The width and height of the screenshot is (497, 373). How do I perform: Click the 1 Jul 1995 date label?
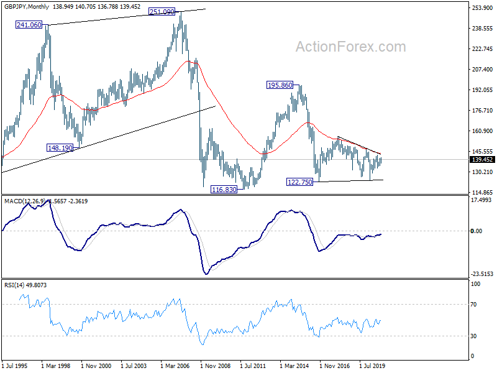(x=14, y=366)
